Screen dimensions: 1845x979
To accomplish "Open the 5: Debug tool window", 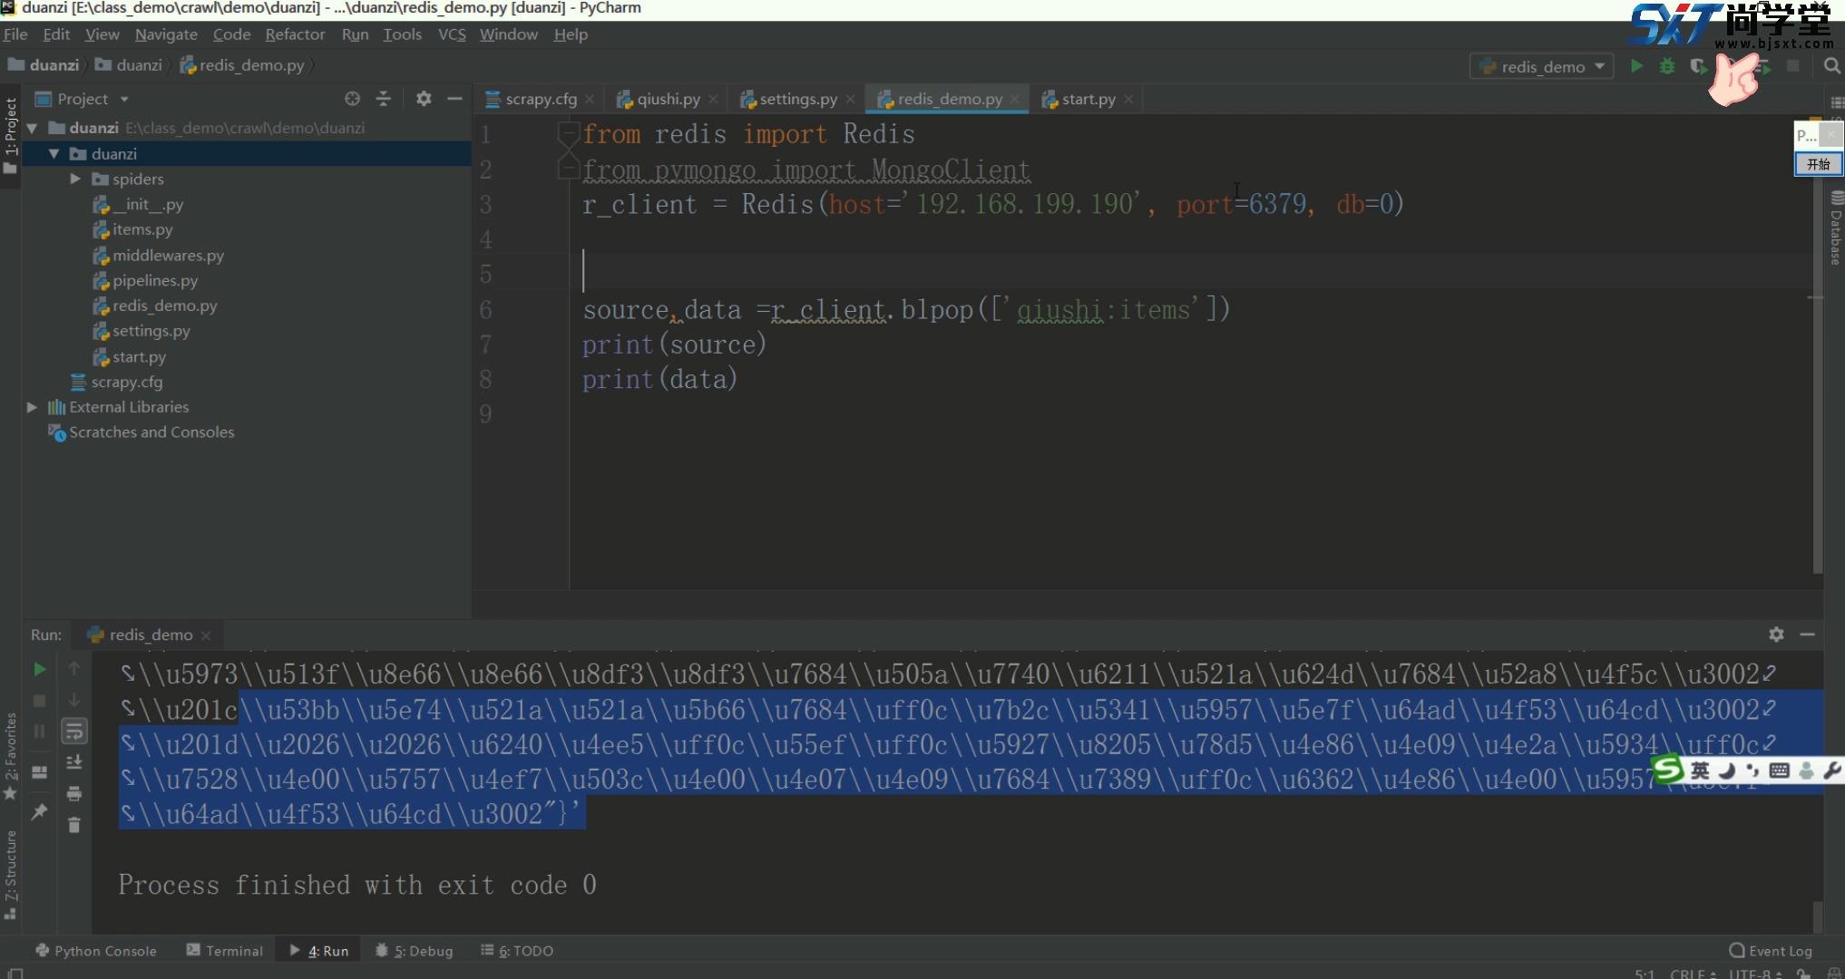I will [x=414, y=951].
